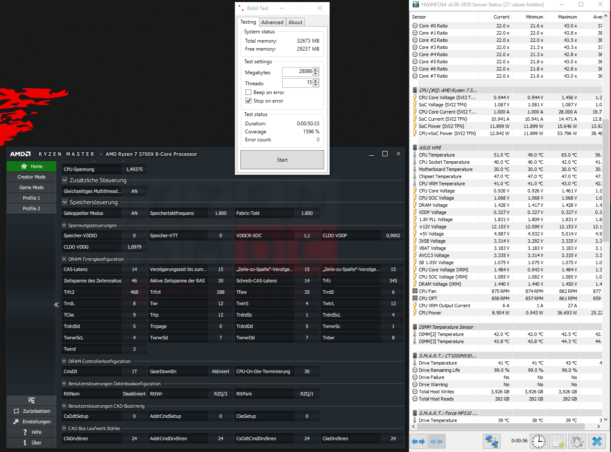Switch to Advanced tab in RAM Test
The height and width of the screenshot is (452, 611).
272,22
